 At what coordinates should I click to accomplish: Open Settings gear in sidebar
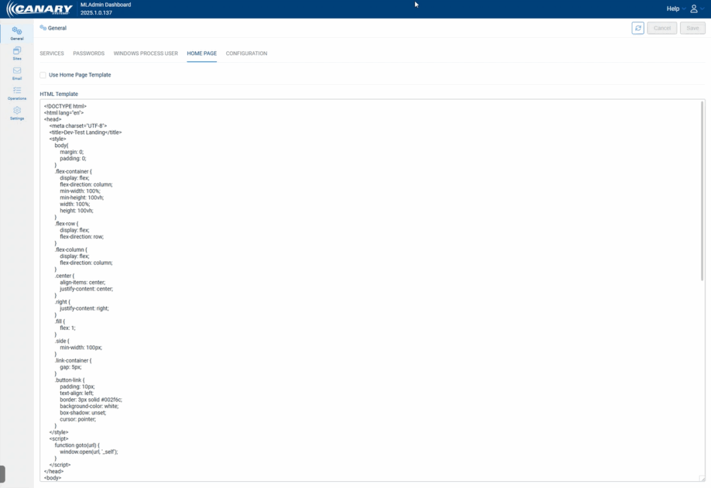17,113
